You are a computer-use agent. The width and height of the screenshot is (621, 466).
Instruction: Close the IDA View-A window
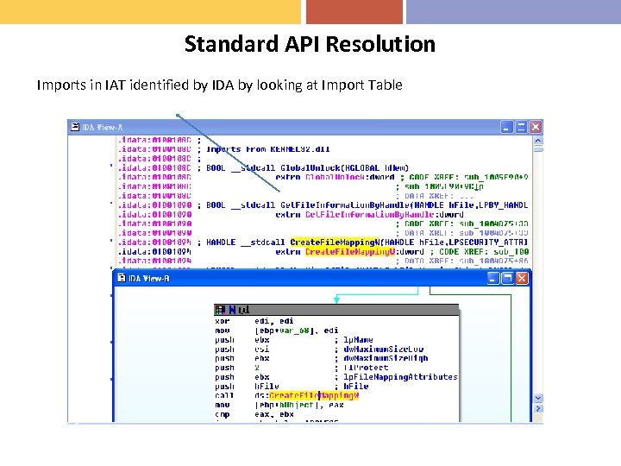click(536, 127)
